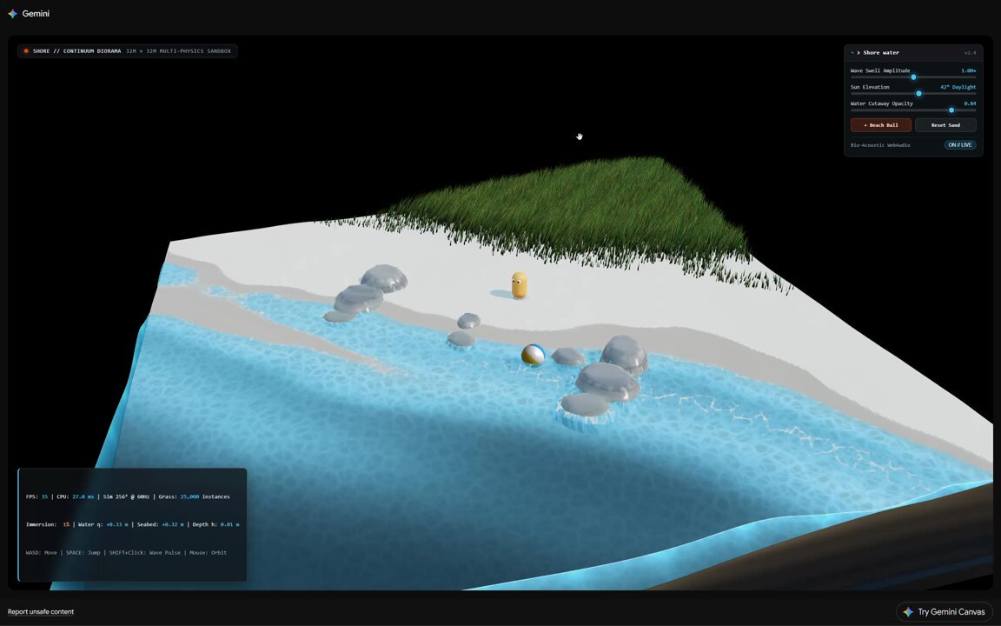Click the 'SHIFT+Click: Wave Pulse' hint text

(x=145, y=553)
